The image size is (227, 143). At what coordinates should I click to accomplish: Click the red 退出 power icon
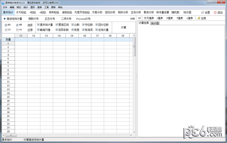click(215, 12)
